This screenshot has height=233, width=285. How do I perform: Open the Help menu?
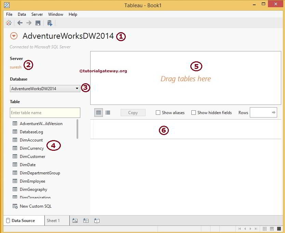pos(73,14)
